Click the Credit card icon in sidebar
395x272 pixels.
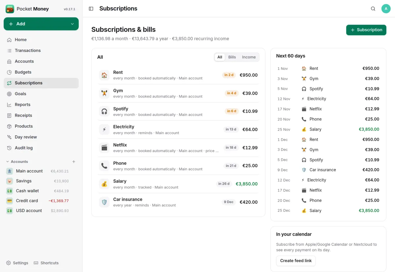(x=10, y=201)
